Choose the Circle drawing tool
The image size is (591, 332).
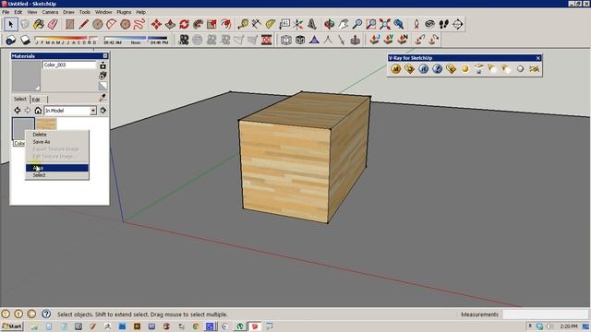coord(98,25)
